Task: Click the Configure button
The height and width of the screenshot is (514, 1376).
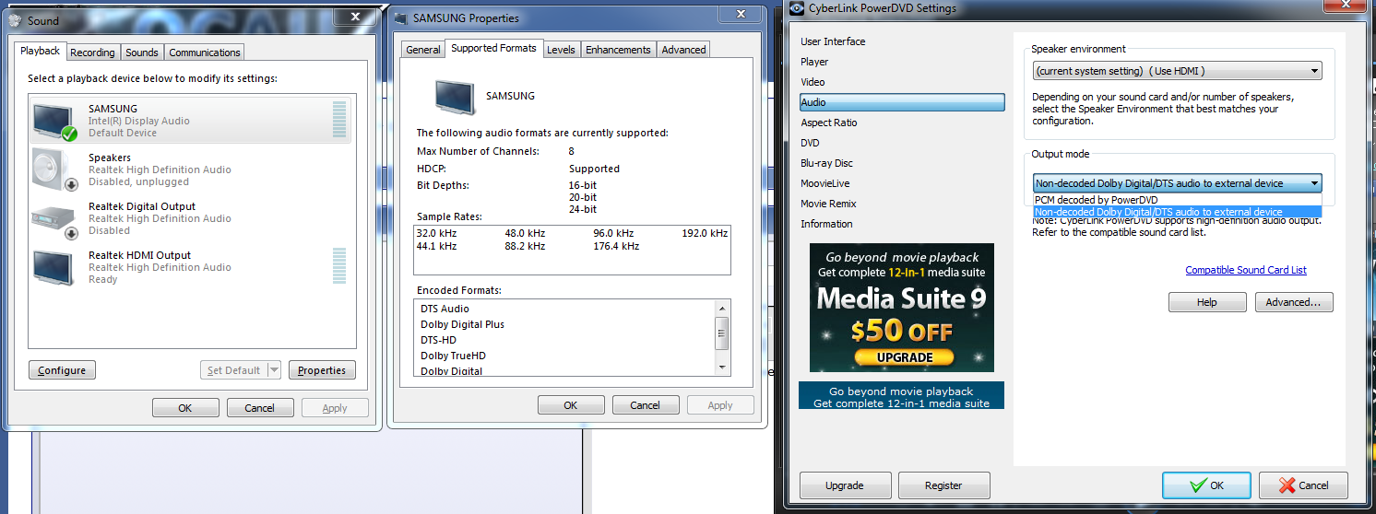Action: click(62, 370)
